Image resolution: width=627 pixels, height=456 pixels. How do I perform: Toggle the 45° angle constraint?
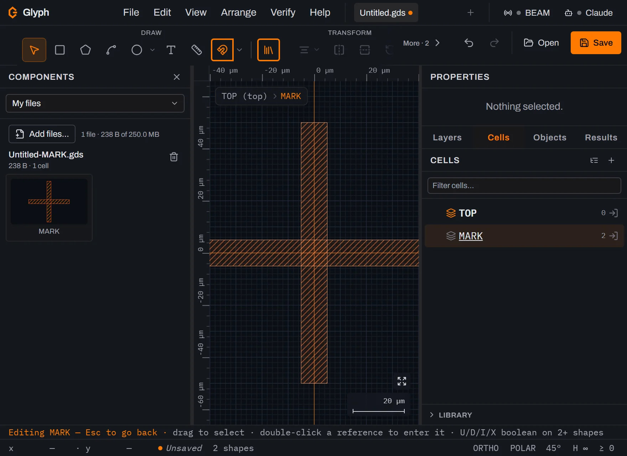(553, 448)
